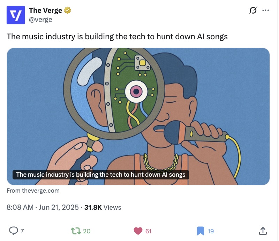The height and width of the screenshot is (241, 279).
Task: Repost using the green arrows icon
Action: click(76, 231)
